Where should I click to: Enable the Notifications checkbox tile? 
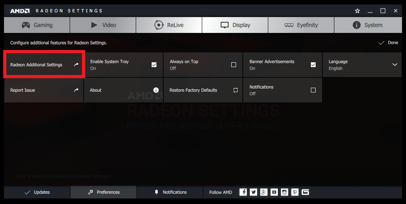click(x=313, y=90)
